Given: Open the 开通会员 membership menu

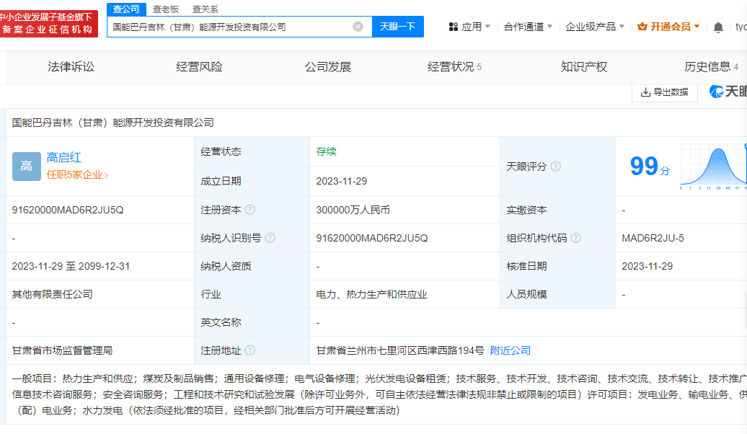Looking at the screenshot, I should point(668,27).
